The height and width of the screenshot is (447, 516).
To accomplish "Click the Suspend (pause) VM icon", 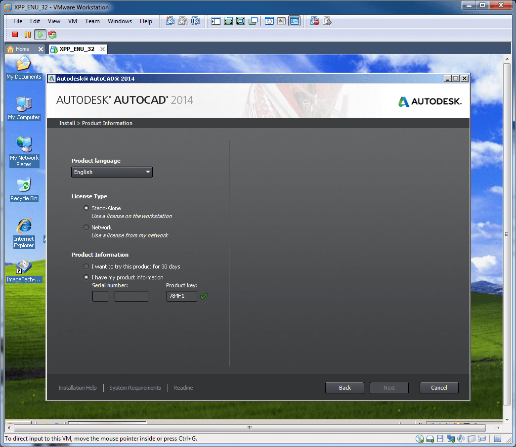I will (28, 34).
